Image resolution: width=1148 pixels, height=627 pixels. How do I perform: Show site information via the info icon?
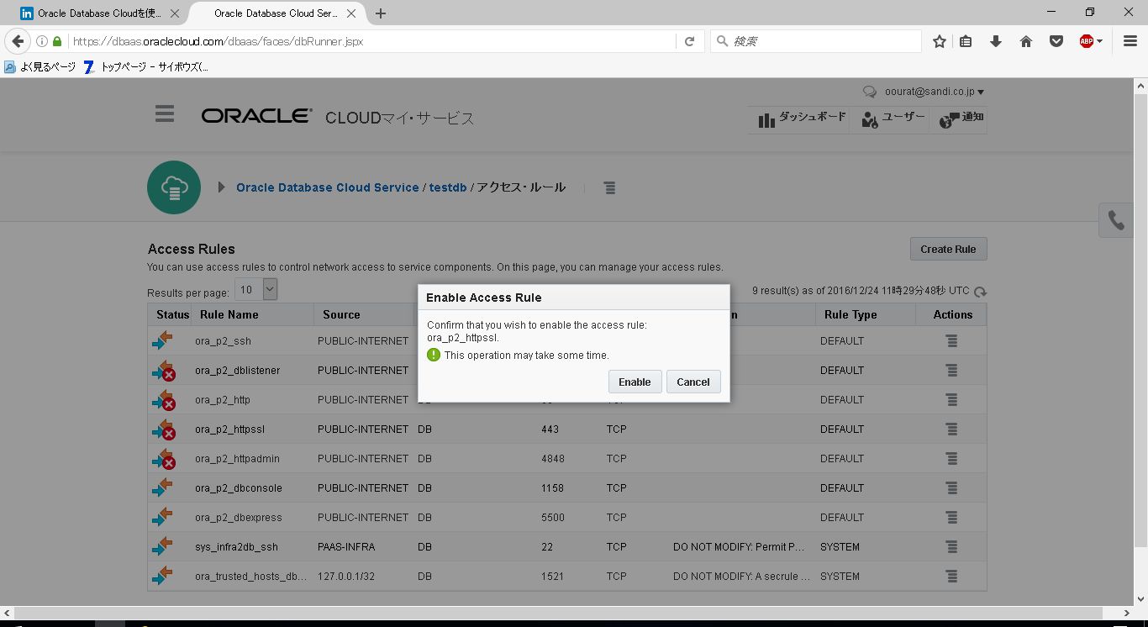41,41
